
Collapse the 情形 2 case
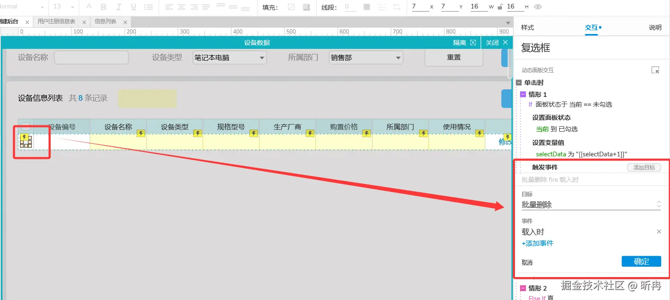click(523, 288)
